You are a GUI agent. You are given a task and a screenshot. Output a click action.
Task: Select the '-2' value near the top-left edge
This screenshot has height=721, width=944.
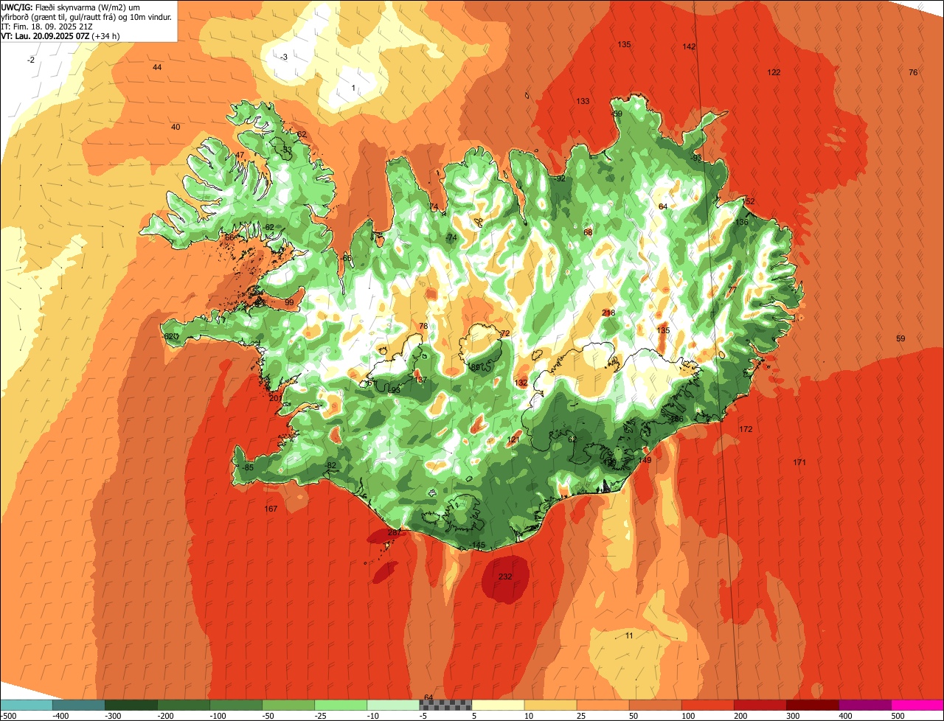click(31, 60)
